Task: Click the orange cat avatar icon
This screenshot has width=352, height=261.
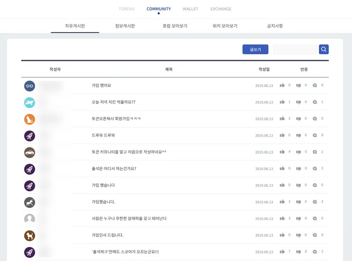Action: (30, 119)
